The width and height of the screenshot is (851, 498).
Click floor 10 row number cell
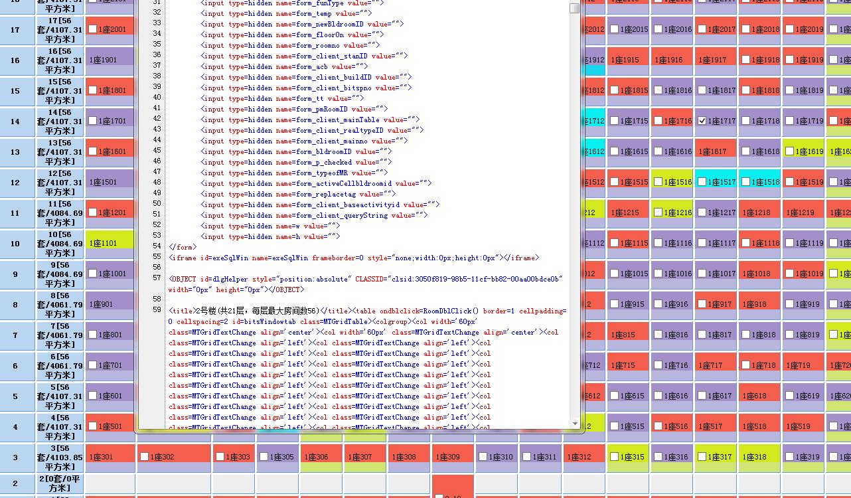click(15, 244)
